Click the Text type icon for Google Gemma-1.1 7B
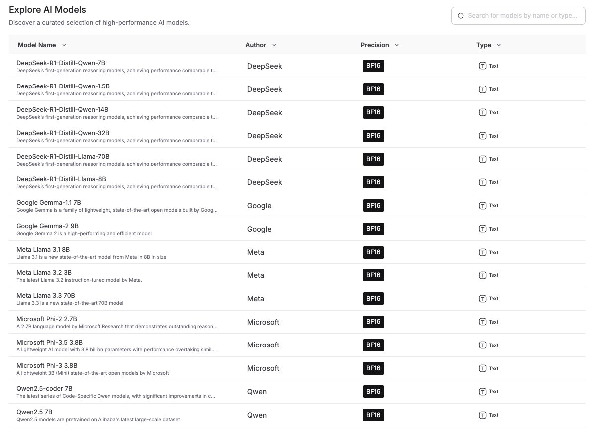 tap(483, 206)
